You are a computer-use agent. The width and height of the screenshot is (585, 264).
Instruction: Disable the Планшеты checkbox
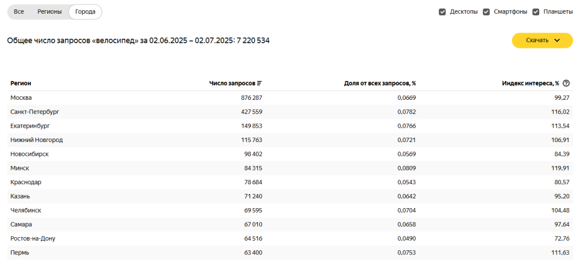coord(536,12)
